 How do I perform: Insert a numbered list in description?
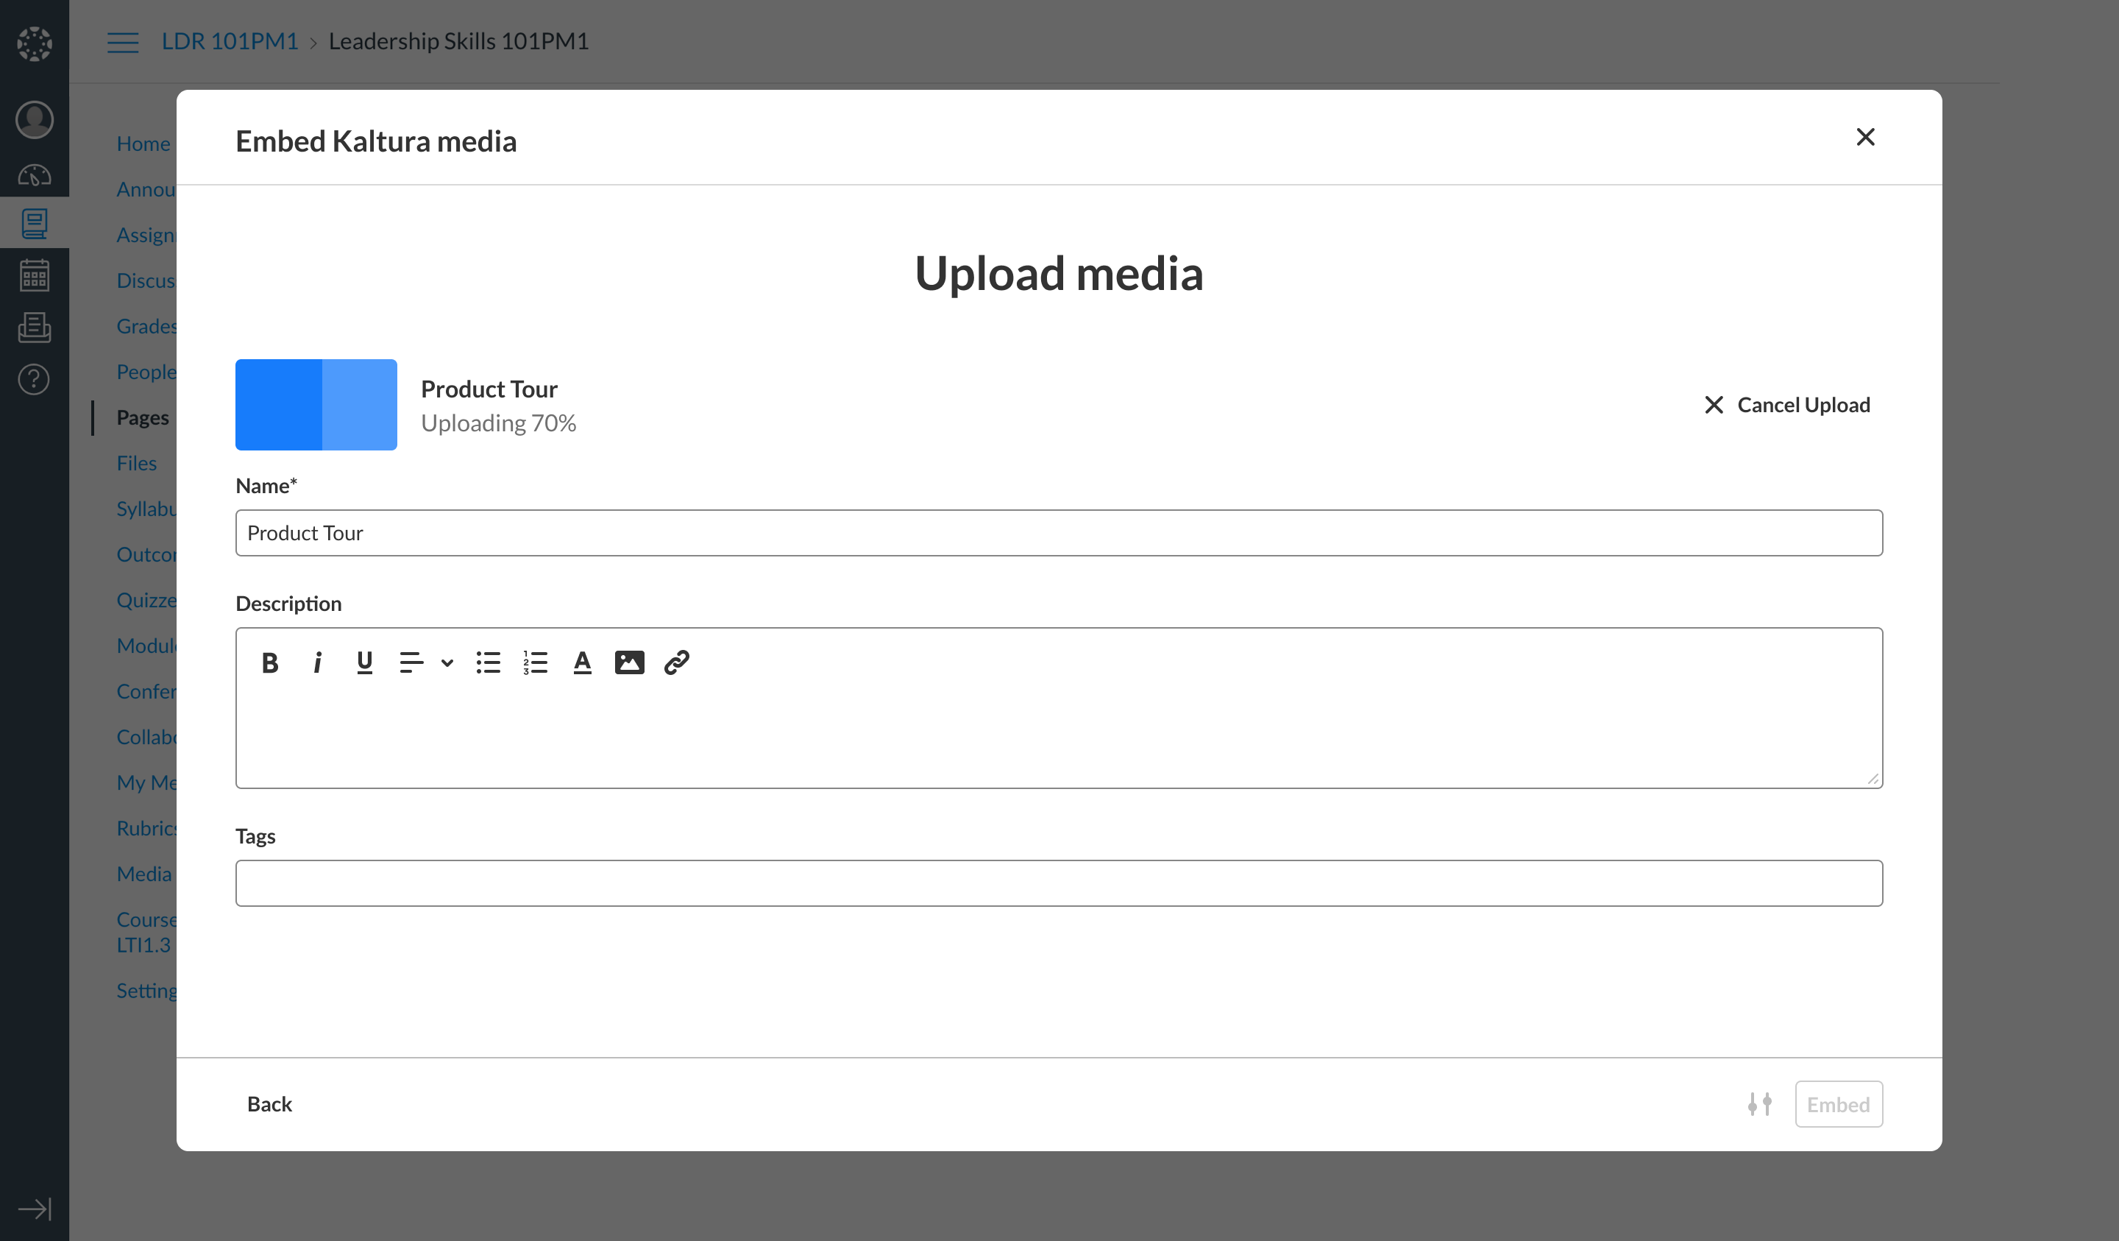point(535,663)
